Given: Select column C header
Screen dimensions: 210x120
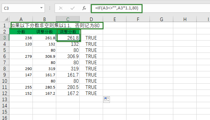Looking at the screenshot, I should pos(68,19).
